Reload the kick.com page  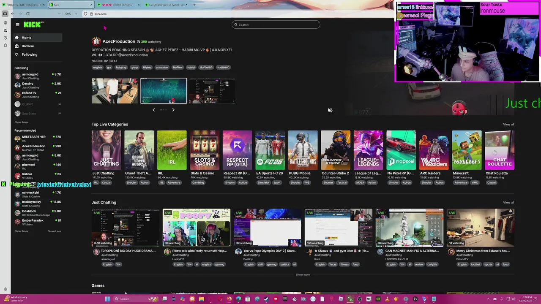tap(28, 14)
